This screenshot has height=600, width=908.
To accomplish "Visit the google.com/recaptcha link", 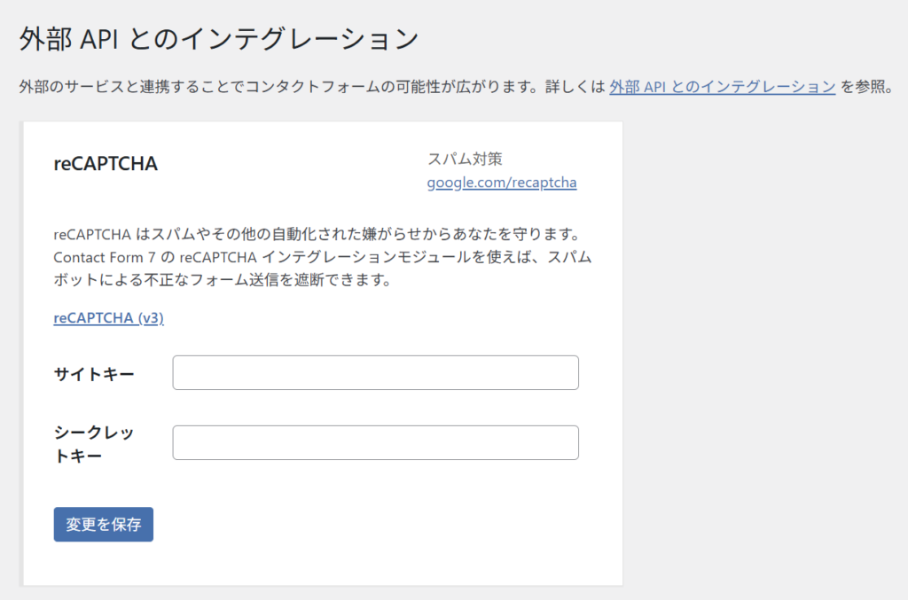I will (501, 183).
